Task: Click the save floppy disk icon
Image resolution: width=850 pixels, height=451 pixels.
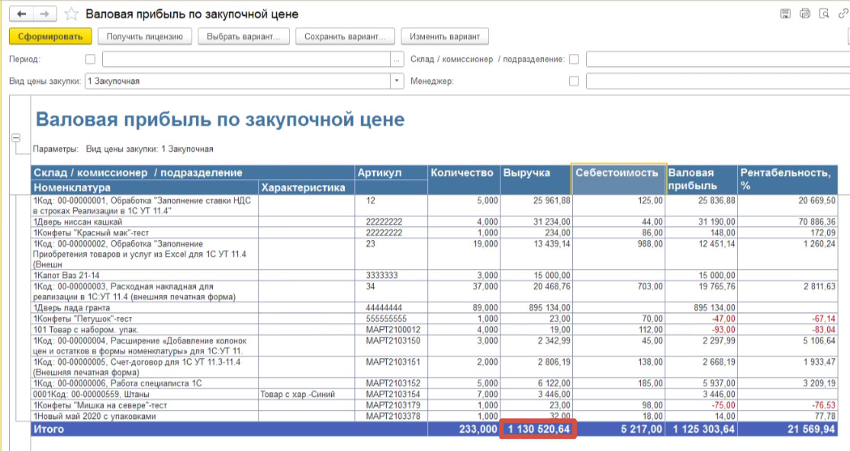Action: 785,14
